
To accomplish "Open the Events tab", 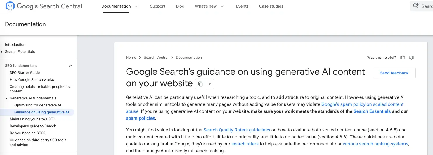I will pyautogui.click(x=242, y=6).
